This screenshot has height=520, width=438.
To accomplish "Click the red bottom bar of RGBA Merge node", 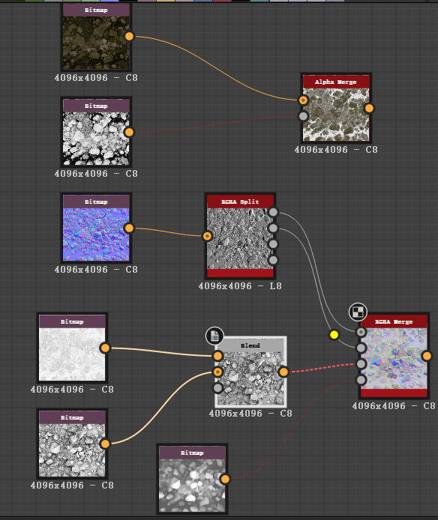I will (x=394, y=393).
